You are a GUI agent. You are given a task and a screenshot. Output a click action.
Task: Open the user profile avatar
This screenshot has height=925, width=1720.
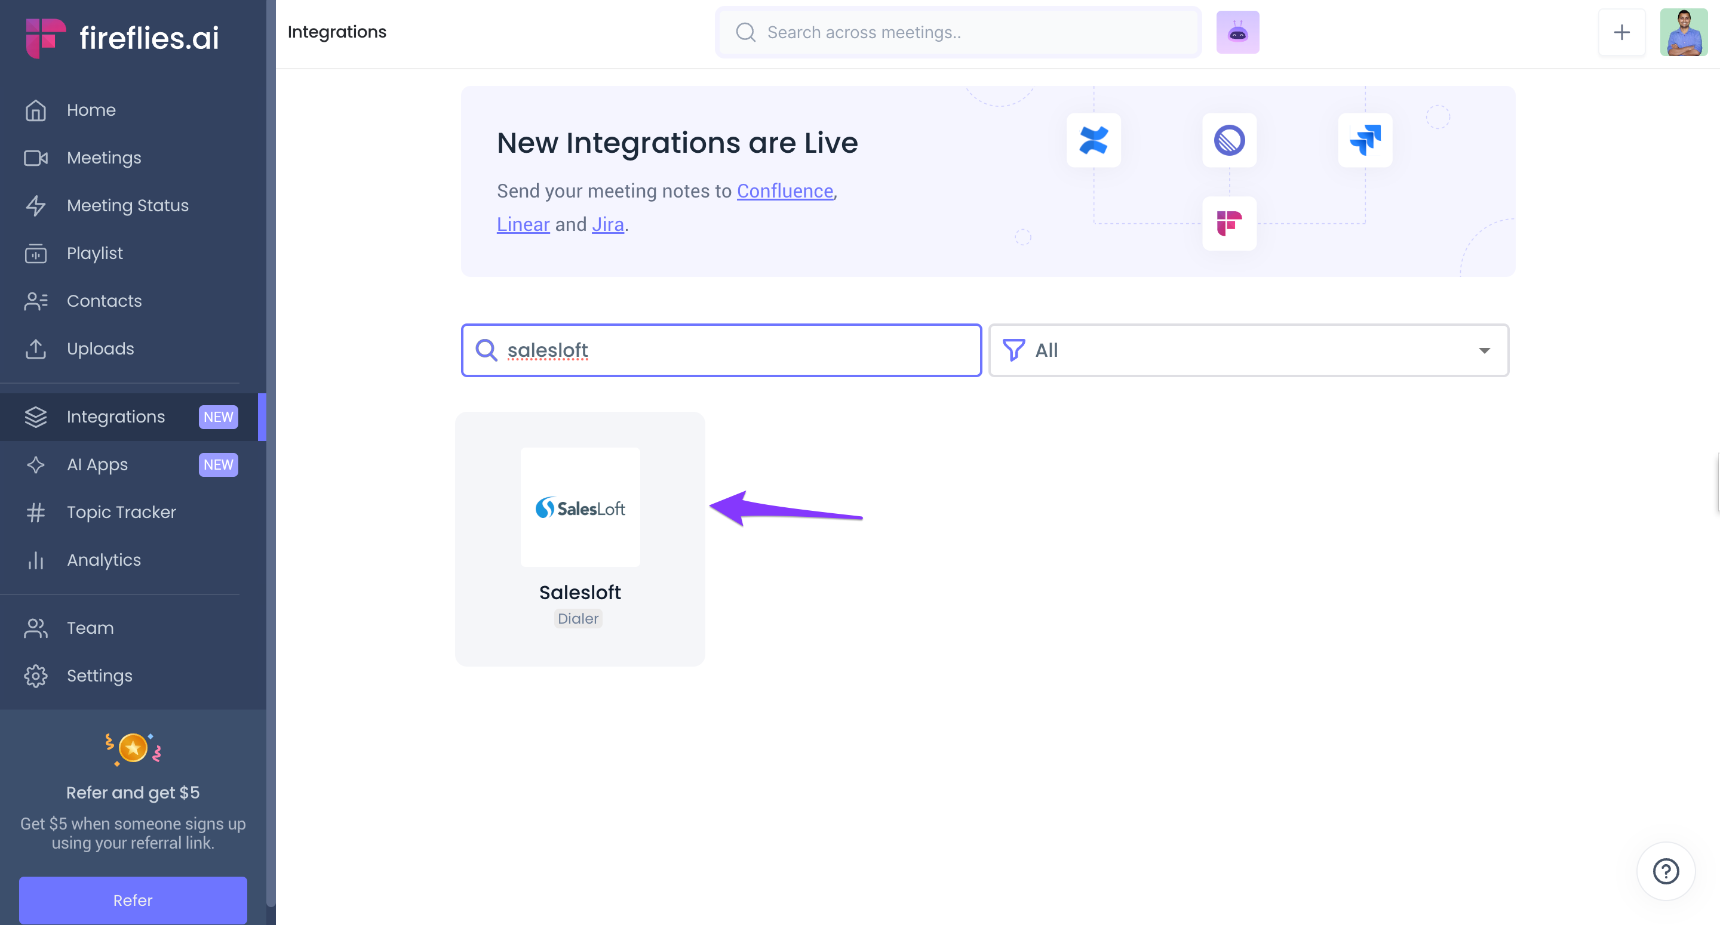point(1682,32)
